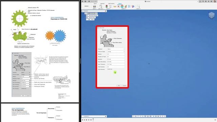Click Cancel in Spur Gear dialog
The height and width of the screenshot is (122, 217).
click(124, 86)
